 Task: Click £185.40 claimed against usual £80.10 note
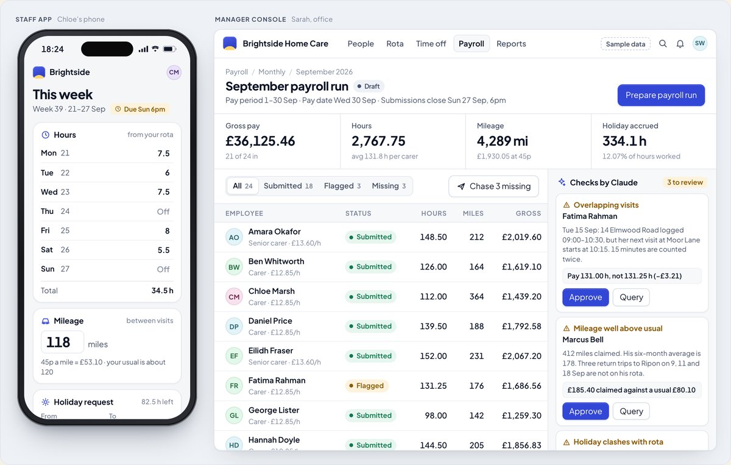(632, 390)
